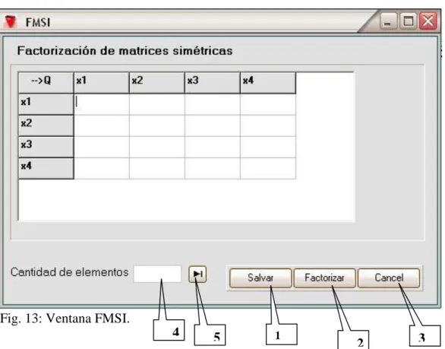Select cell at row x3, column x3
The height and width of the screenshot is (349, 445).
[213, 147]
